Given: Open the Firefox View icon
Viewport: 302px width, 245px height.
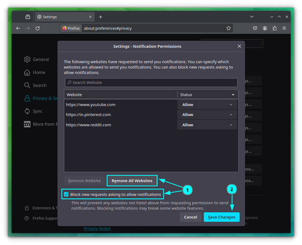Looking at the screenshot, I should pos(28,17).
